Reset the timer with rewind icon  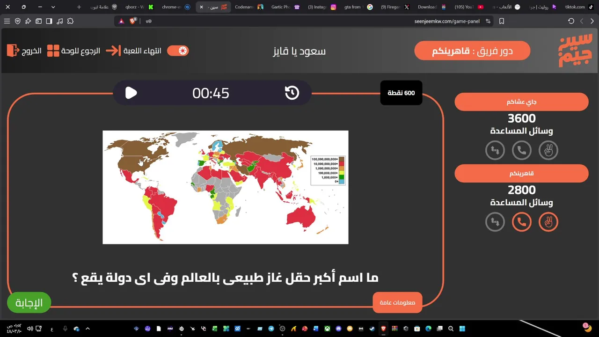pos(292,93)
